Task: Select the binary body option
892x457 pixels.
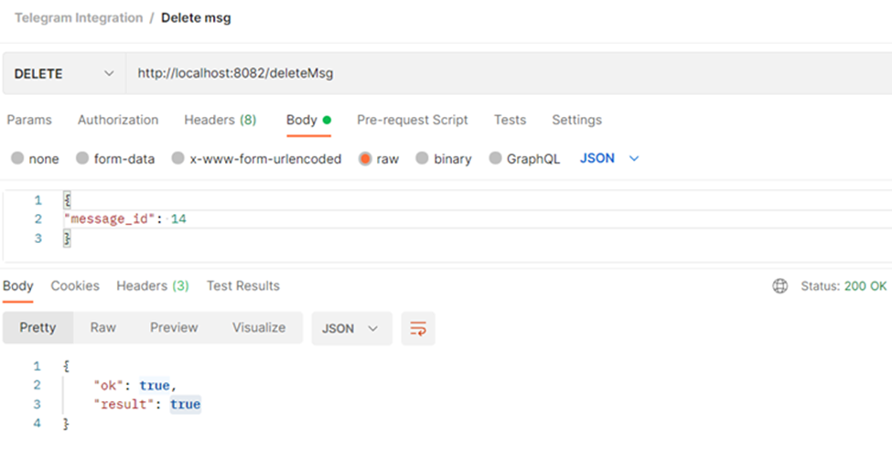Action: [x=422, y=158]
